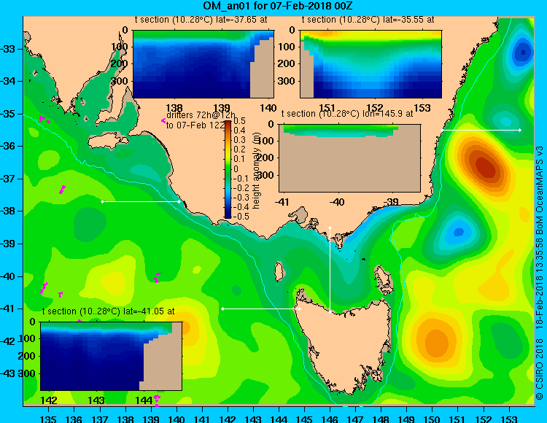The height and width of the screenshot is (423, 547).
Task: Click the -37 latitude axis label
Action: pos(8,179)
